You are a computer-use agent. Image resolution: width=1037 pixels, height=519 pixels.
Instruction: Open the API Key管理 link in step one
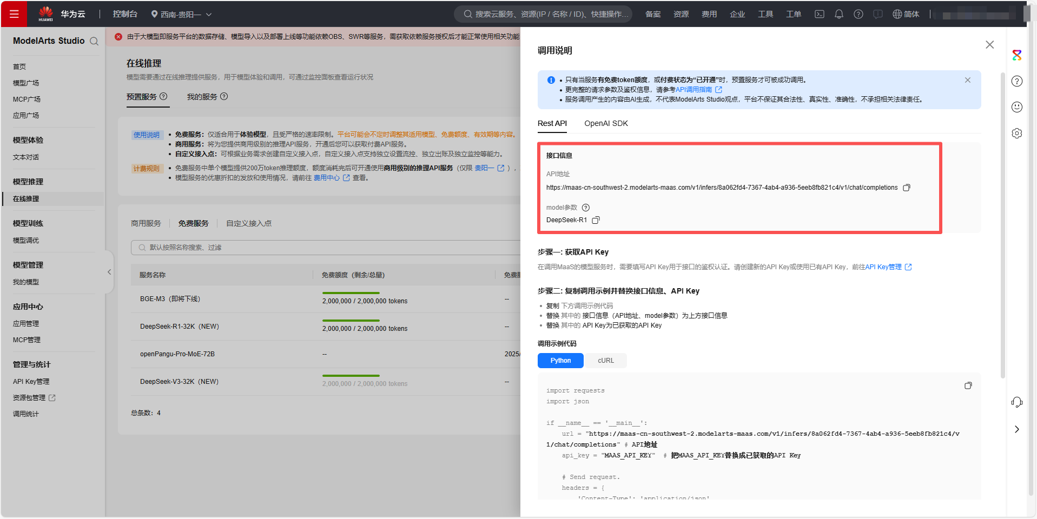(888, 267)
